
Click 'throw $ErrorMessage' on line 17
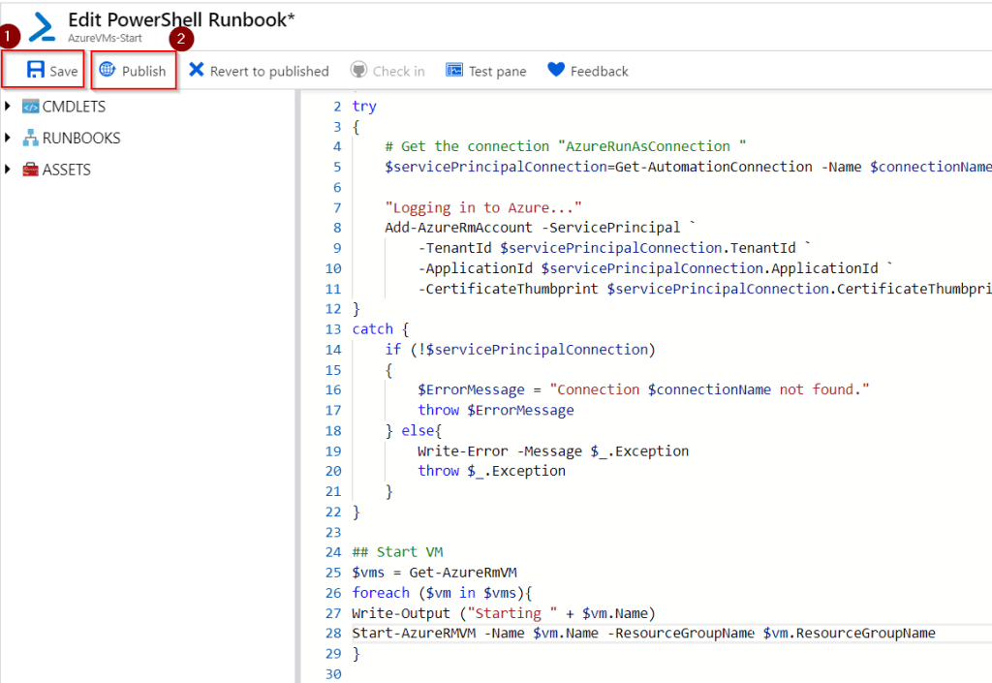coord(496,411)
